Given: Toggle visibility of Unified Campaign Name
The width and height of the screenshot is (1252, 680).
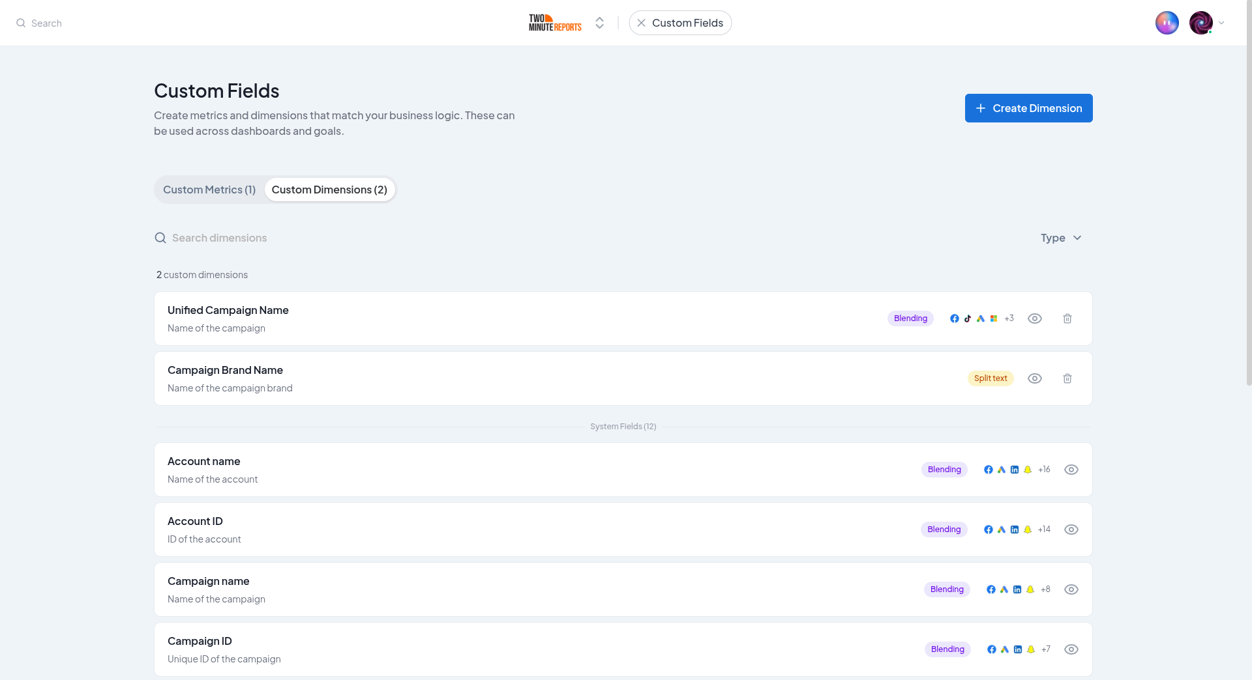Looking at the screenshot, I should [1035, 319].
